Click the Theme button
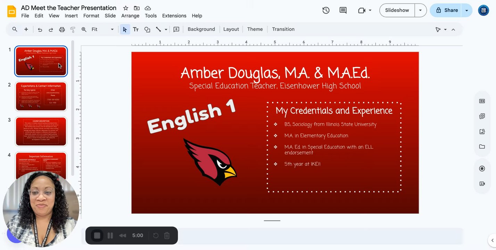Viewport: 496px width, 250px height. (x=255, y=29)
